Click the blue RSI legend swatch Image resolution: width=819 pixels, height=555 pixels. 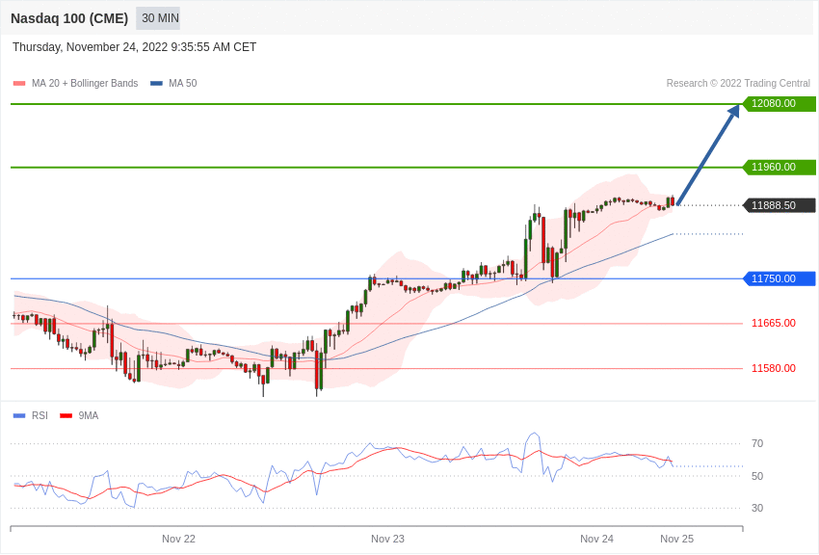(19, 415)
